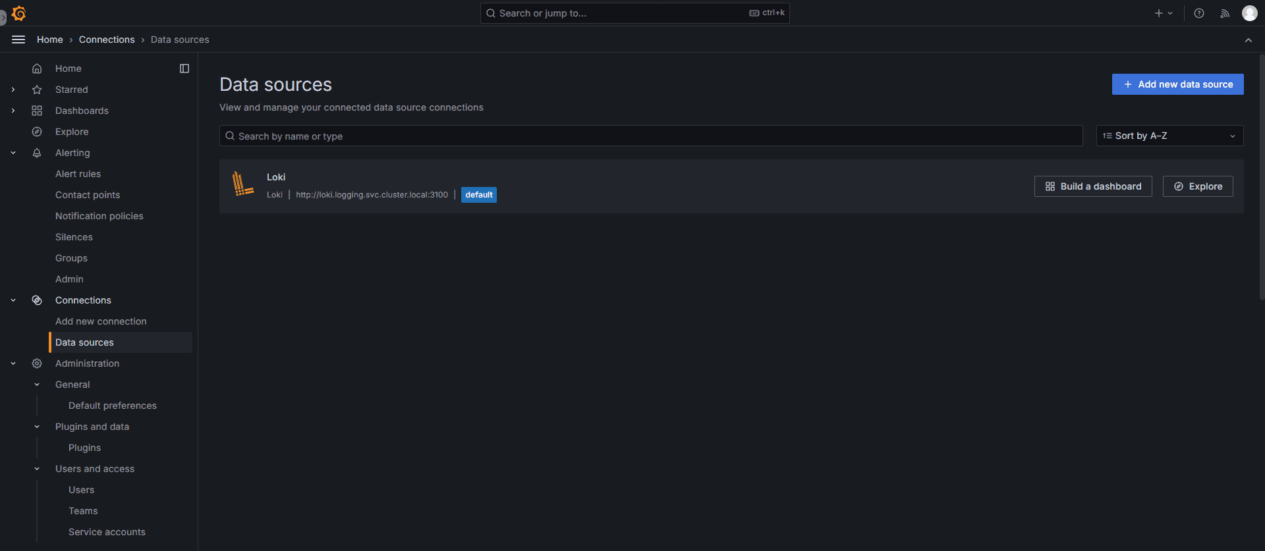Click the Alerting bell icon
1265x551 pixels.
tap(37, 153)
